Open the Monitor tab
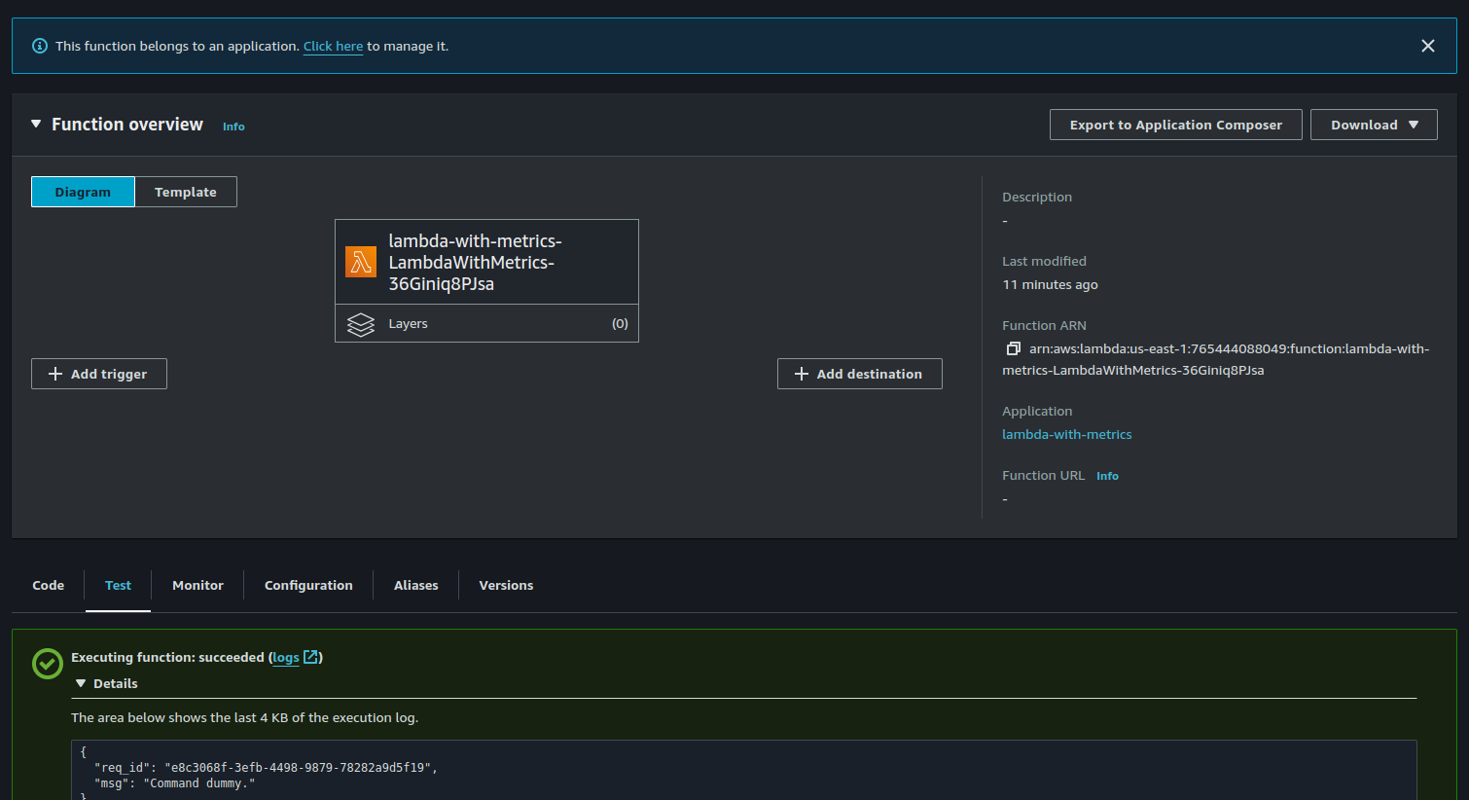The width and height of the screenshot is (1469, 800). point(197,585)
